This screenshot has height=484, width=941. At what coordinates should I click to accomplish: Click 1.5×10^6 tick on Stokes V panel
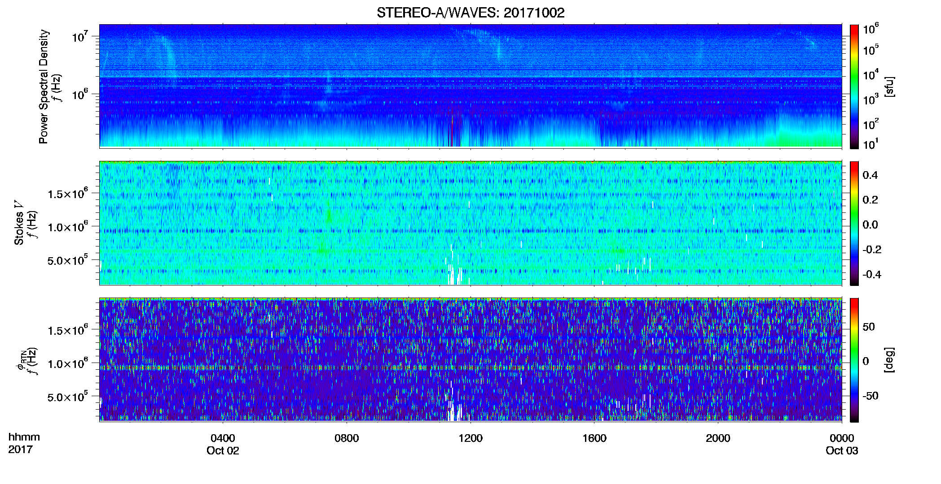click(68, 193)
